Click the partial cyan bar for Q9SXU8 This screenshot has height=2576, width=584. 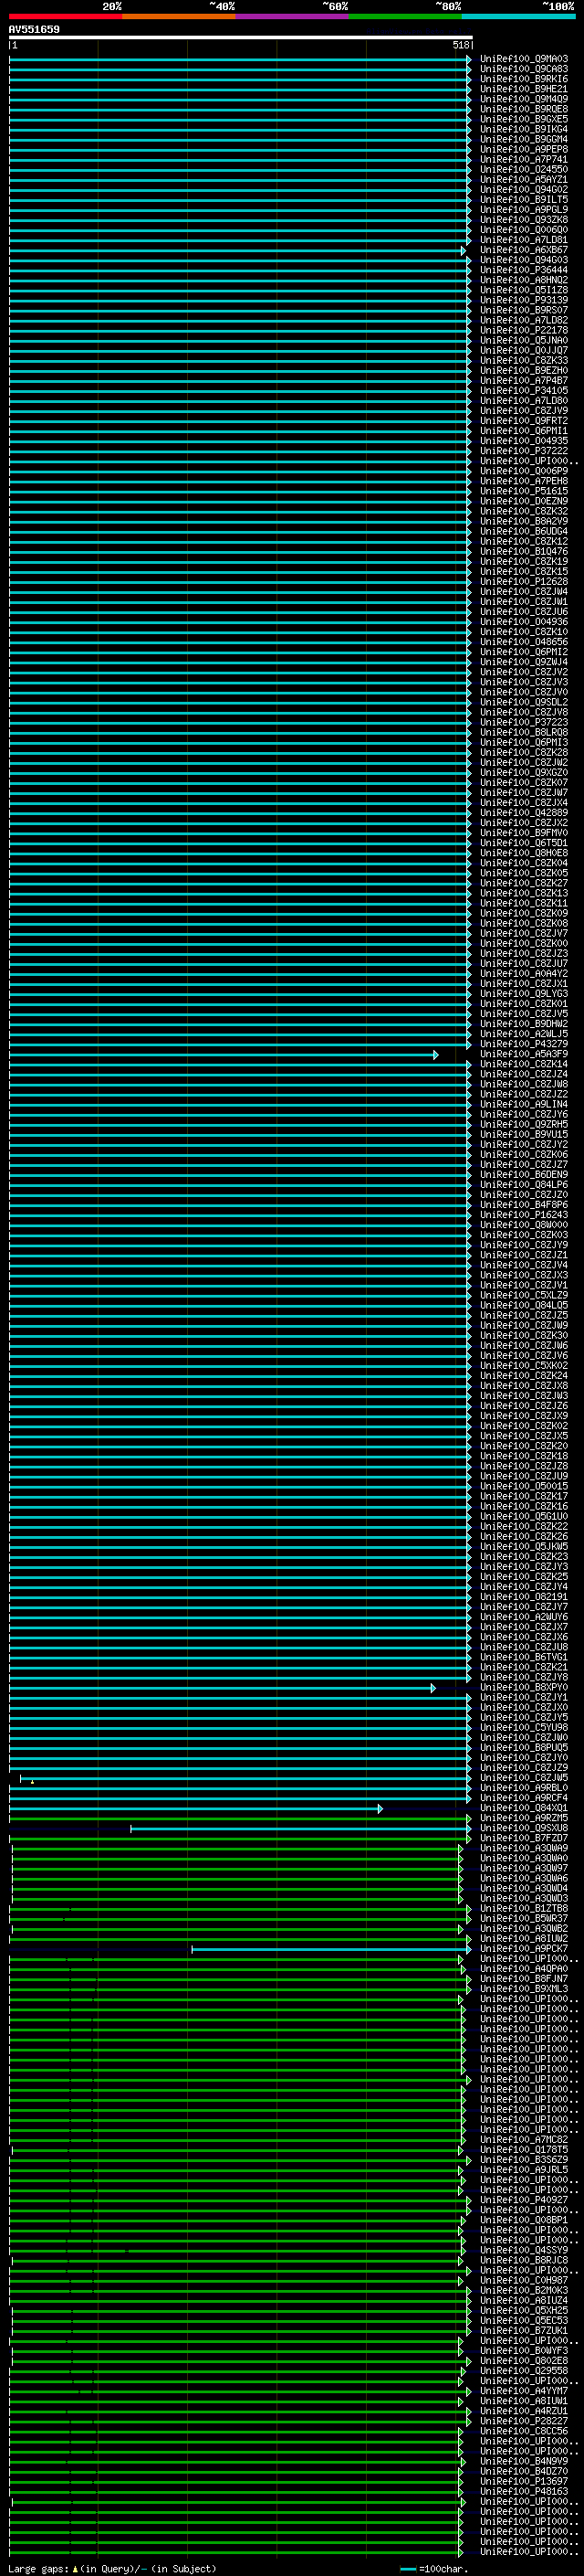(x=300, y=1829)
